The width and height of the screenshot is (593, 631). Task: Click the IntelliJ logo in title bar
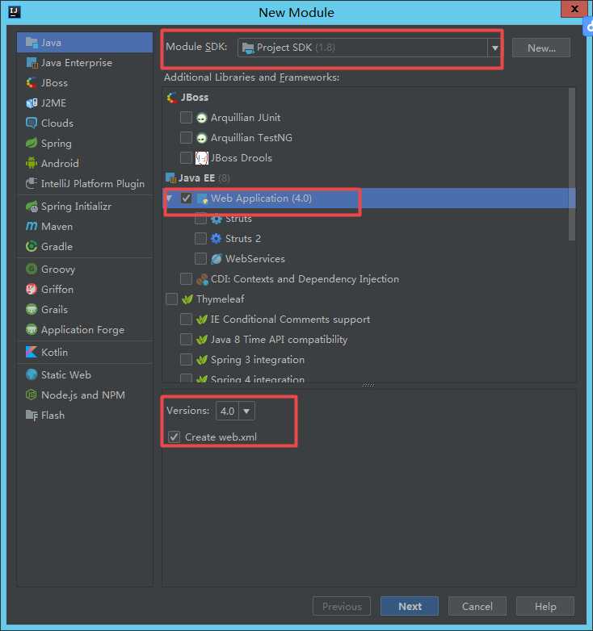[x=14, y=12]
